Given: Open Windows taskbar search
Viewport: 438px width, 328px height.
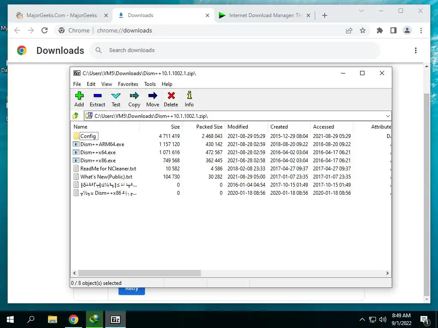Looking at the screenshot, I should point(31,319).
